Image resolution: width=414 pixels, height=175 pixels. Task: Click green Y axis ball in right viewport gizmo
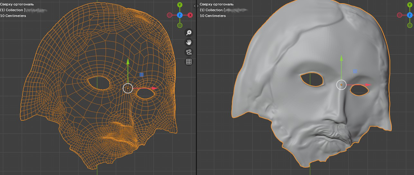(x=410, y=5)
